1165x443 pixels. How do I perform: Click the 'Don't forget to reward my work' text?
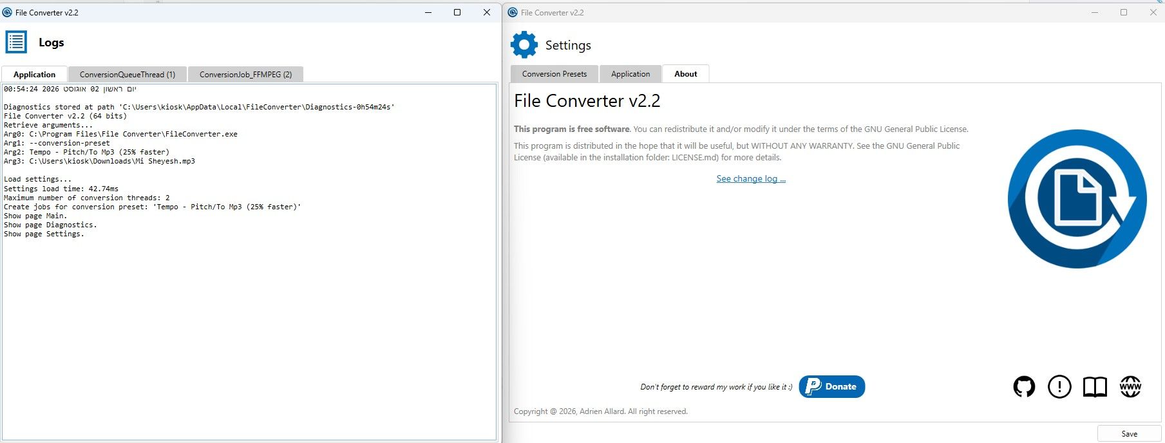[x=716, y=387]
